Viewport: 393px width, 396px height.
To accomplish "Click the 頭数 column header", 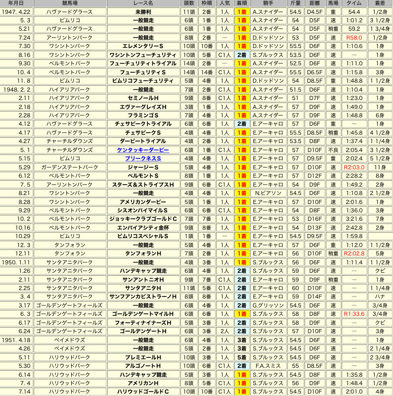I will coord(189,3).
